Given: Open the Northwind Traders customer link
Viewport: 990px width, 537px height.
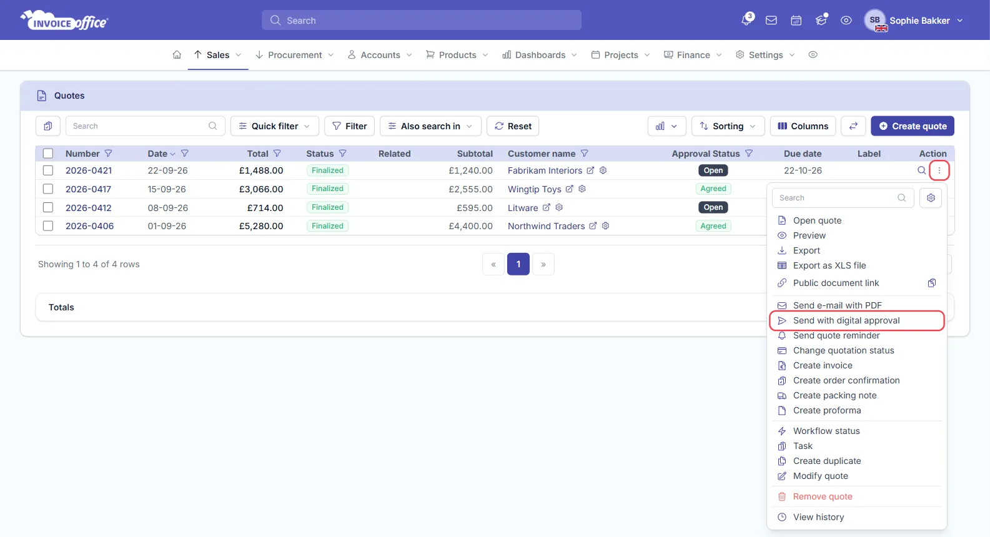Looking at the screenshot, I should (547, 226).
